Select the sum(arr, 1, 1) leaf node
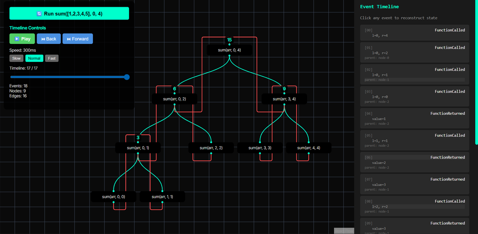This screenshot has width=478, height=234. pyautogui.click(x=162, y=197)
